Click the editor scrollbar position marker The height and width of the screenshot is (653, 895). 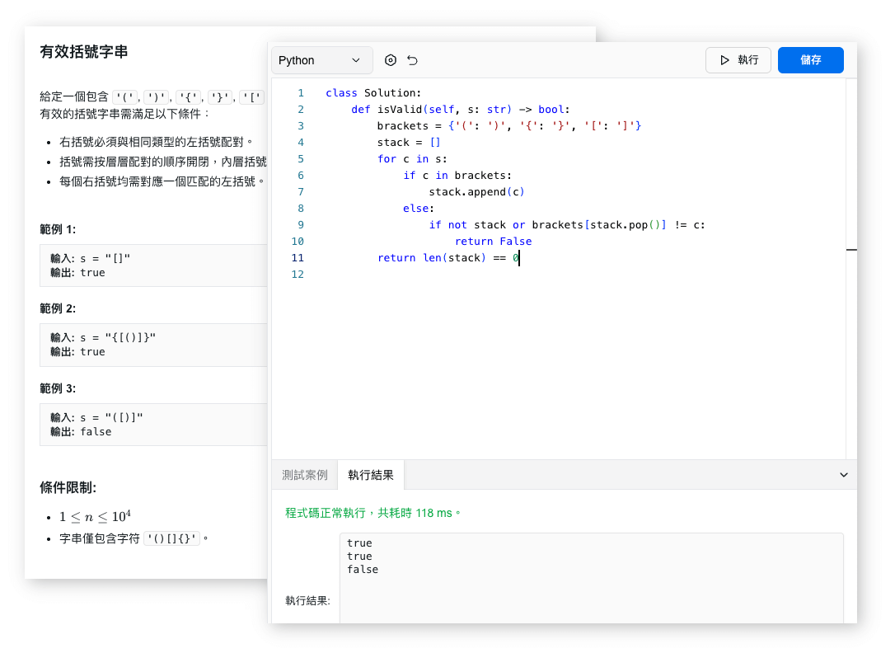pyautogui.click(x=851, y=249)
